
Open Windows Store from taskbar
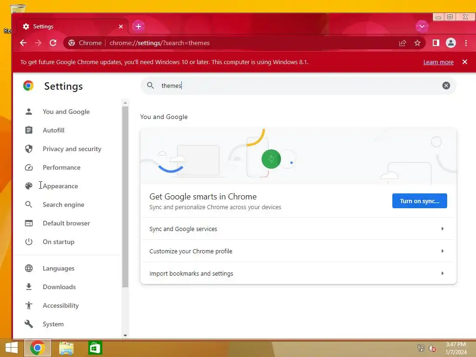[95, 348]
